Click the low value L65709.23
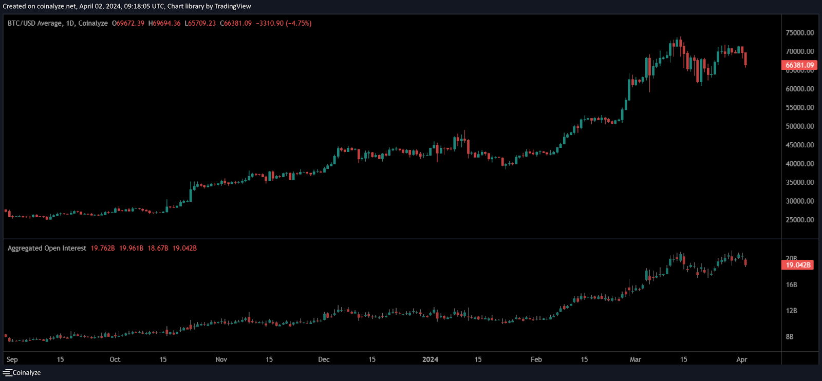Screen dimensions: 822x381 pyautogui.click(x=200, y=23)
